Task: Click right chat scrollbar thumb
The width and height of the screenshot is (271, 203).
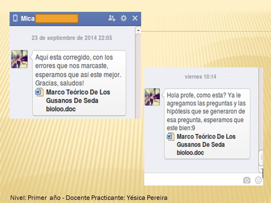Action: [x=261, y=158]
